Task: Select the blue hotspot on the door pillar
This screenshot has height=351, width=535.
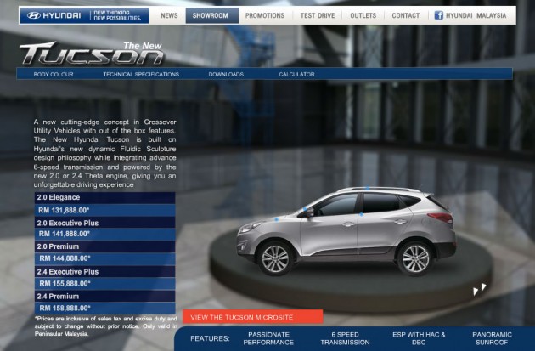Action: (361, 215)
